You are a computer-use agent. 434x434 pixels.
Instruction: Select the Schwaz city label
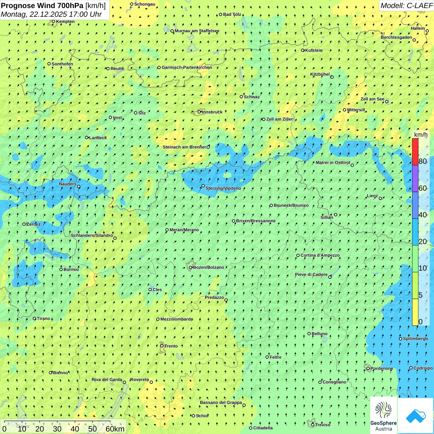pyautogui.click(x=252, y=97)
